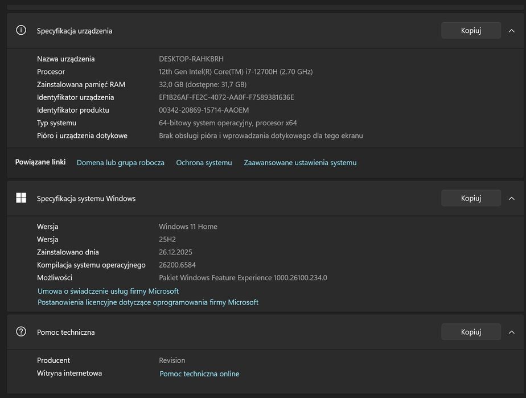The image size is (526, 398).
Task: Collapse the Specyfikacja urządzenia section chevron
Action: point(511,31)
